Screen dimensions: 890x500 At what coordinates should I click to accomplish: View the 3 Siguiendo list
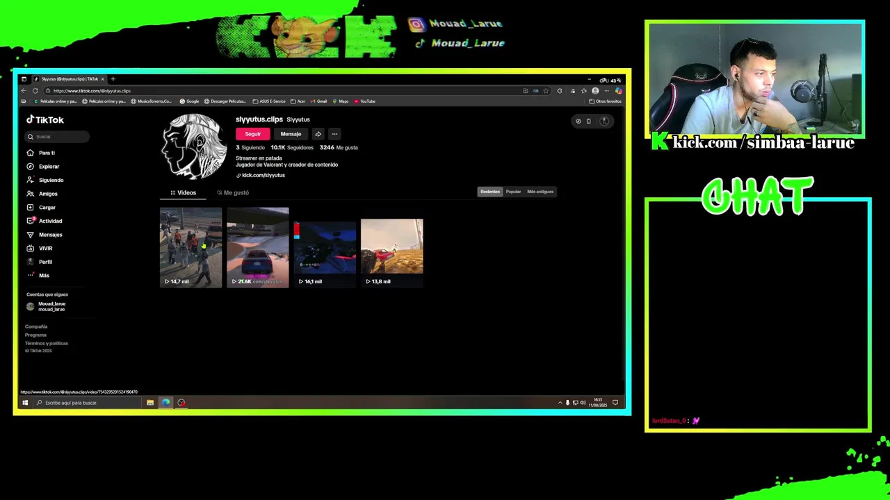[250, 147]
